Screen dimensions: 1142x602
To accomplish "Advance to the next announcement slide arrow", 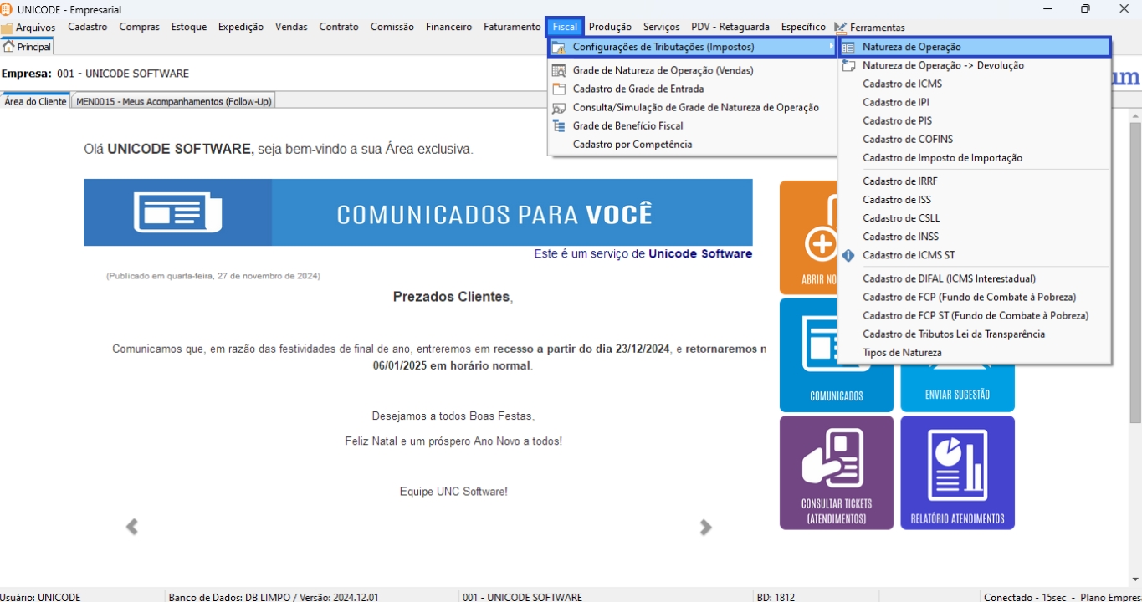I will tap(705, 527).
